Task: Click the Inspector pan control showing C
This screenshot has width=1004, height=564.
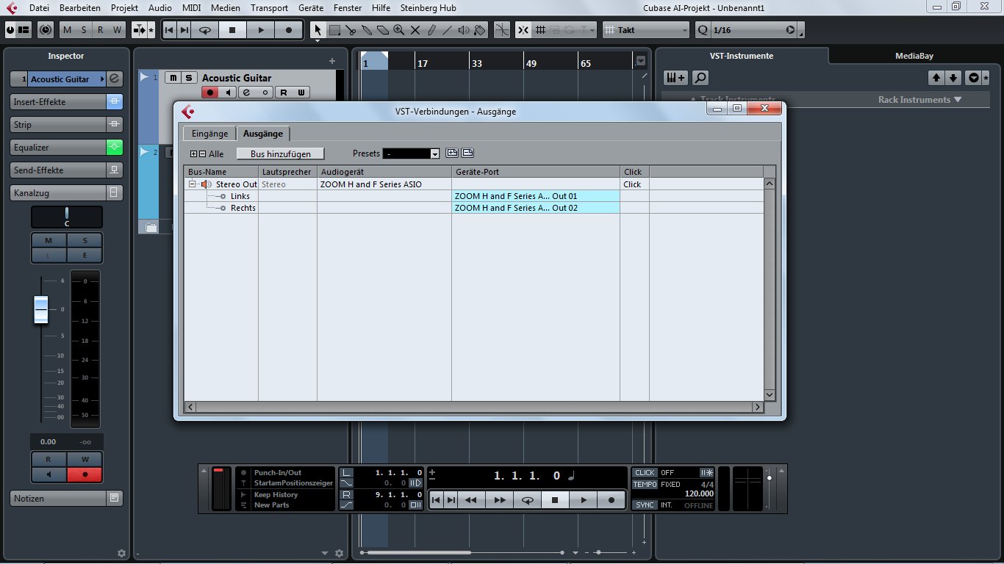Action: pos(67,217)
